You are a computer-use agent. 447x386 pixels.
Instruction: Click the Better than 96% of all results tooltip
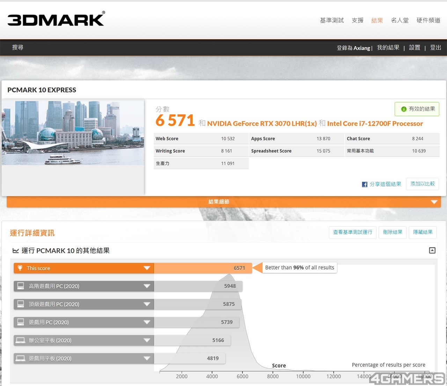click(x=300, y=268)
